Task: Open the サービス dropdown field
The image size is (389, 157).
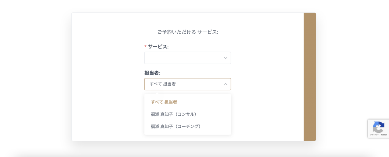Action: pos(187,58)
